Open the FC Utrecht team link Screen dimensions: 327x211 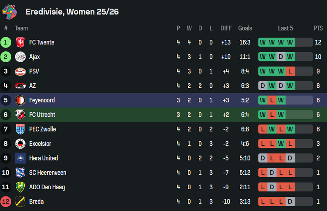(x=42, y=115)
